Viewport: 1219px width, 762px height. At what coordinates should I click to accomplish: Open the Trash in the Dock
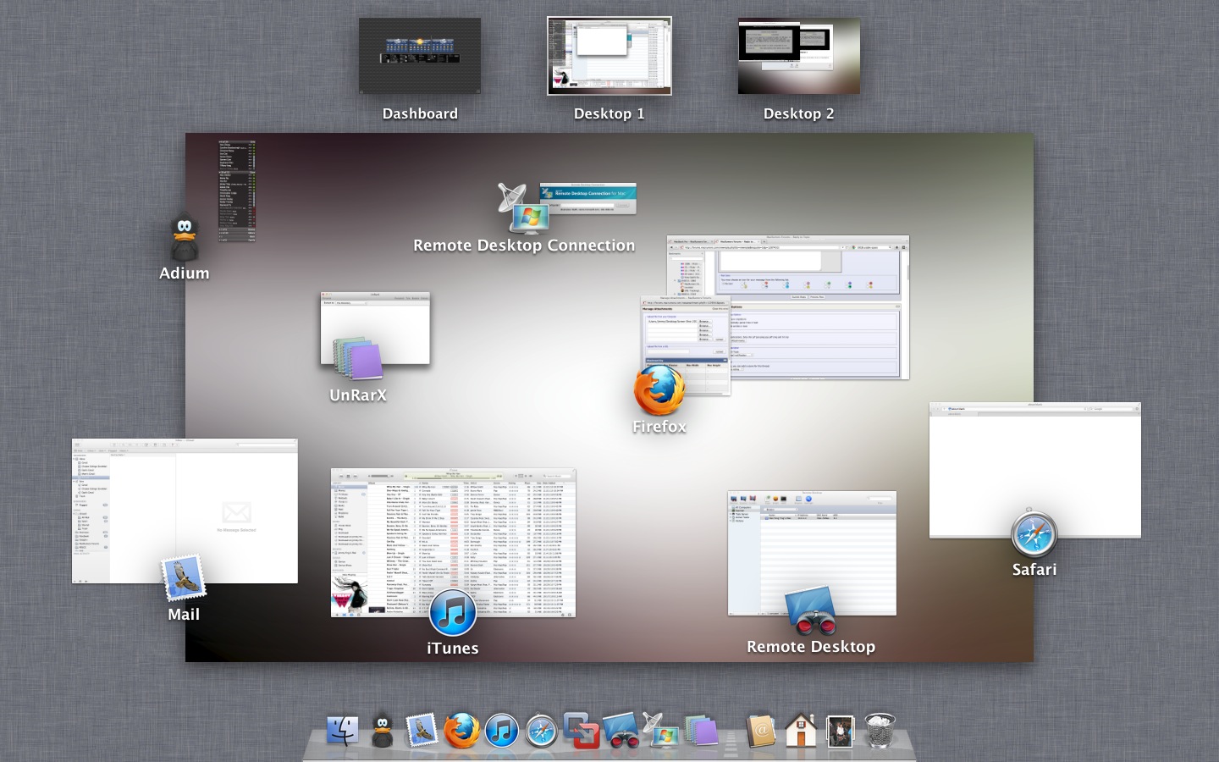tap(880, 730)
